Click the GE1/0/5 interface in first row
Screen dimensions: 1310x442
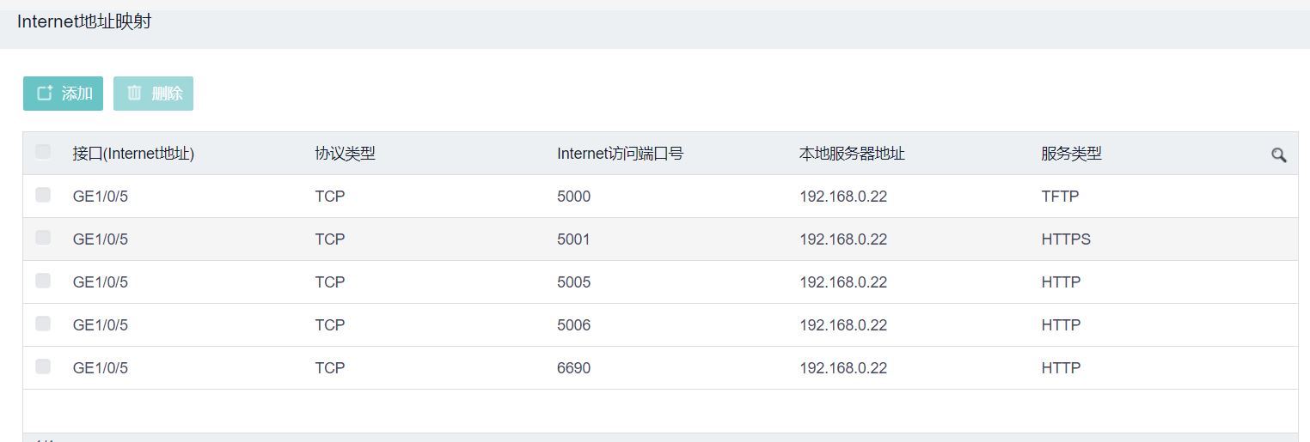[x=101, y=197]
